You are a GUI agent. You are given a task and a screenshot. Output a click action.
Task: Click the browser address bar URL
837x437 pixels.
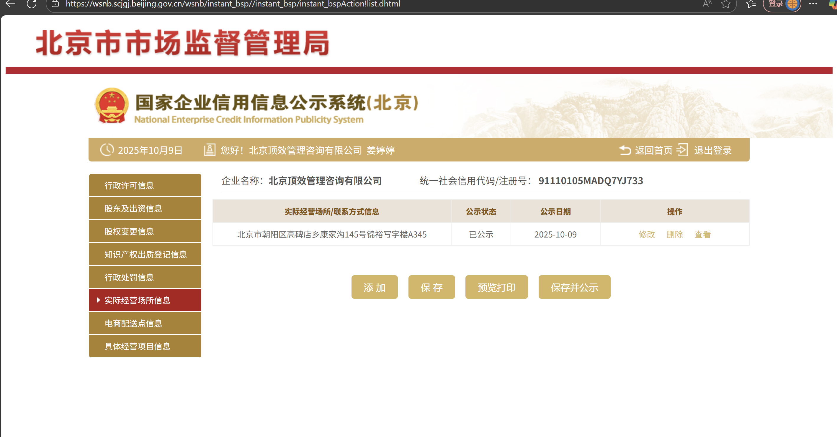(233, 4)
